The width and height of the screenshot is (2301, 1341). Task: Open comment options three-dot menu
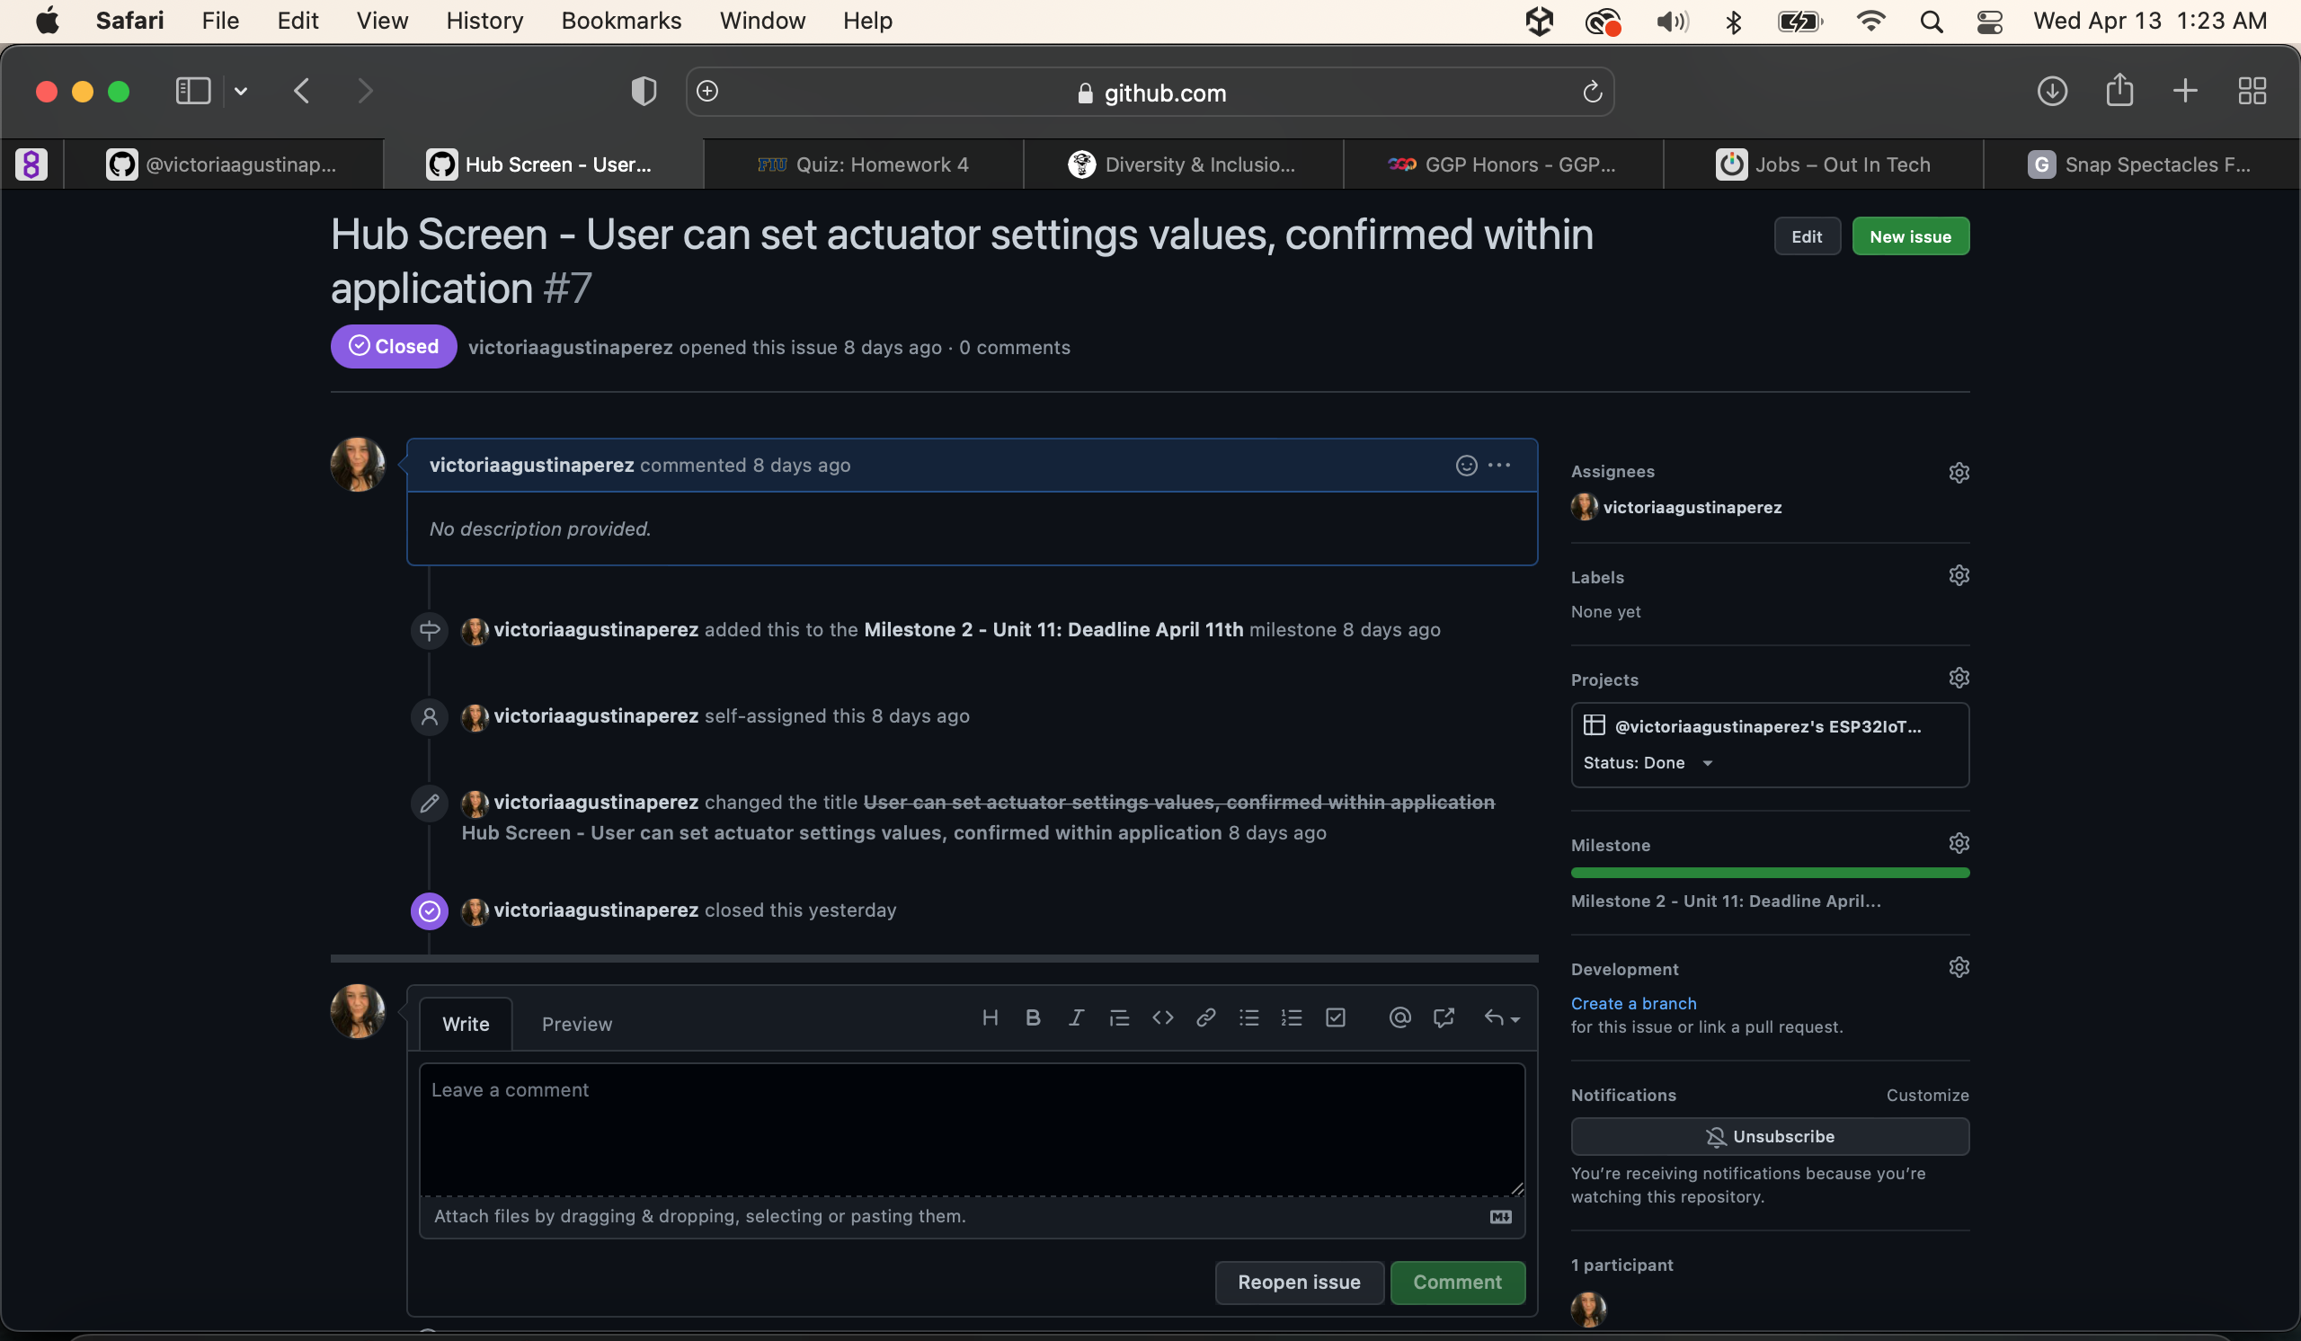pos(1499,466)
